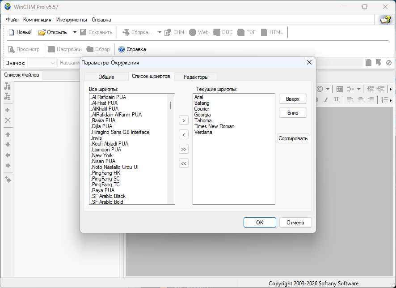Click the copyright symbol icon
The width and height of the screenshot is (396, 288).
coord(320,89)
